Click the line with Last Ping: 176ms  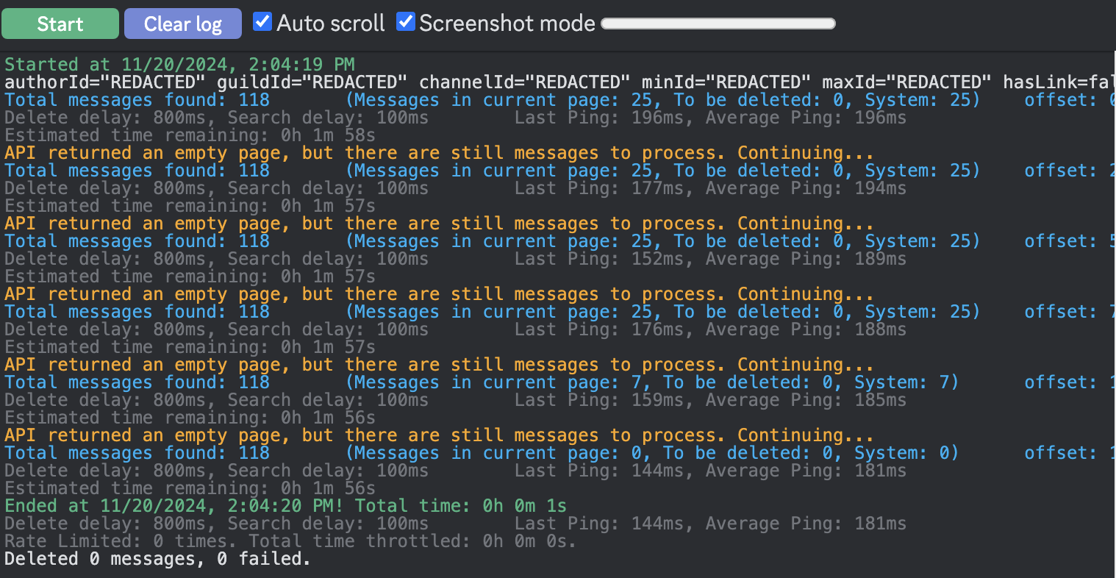[x=455, y=329]
